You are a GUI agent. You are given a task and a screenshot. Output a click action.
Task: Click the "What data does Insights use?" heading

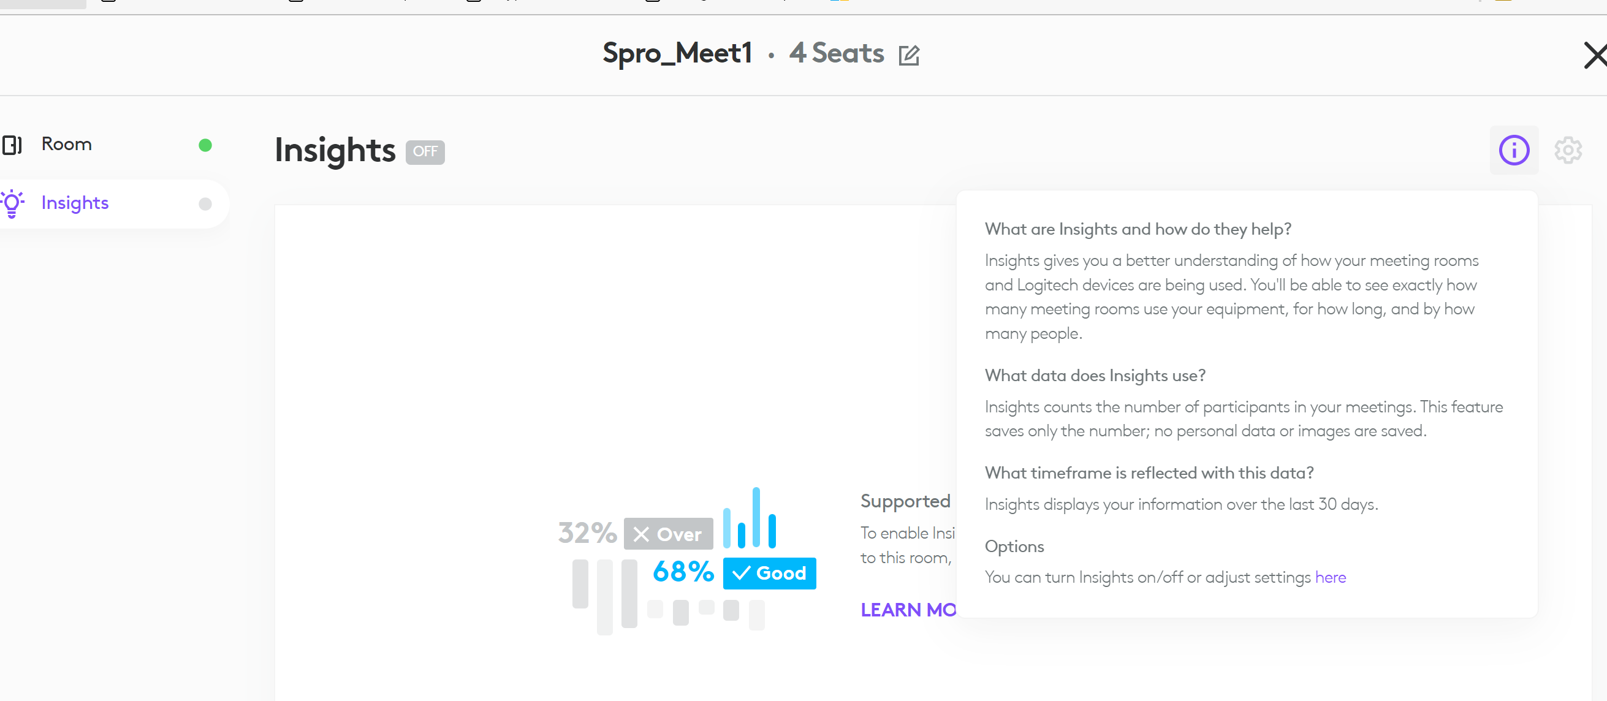point(1095,376)
